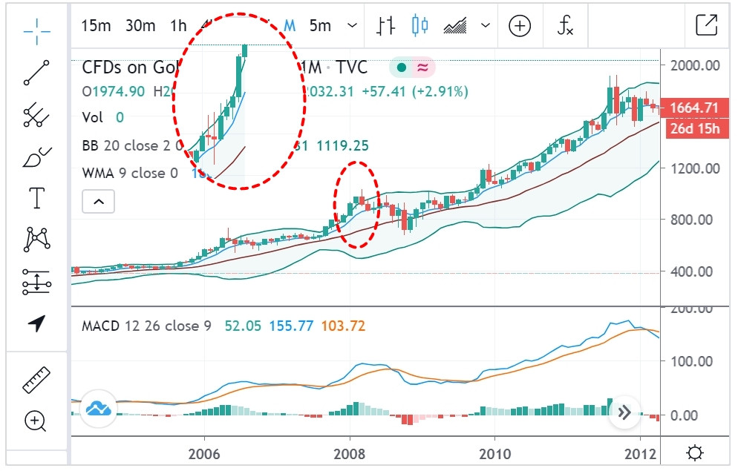Add a symbol with the plus button

(x=520, y=26)
